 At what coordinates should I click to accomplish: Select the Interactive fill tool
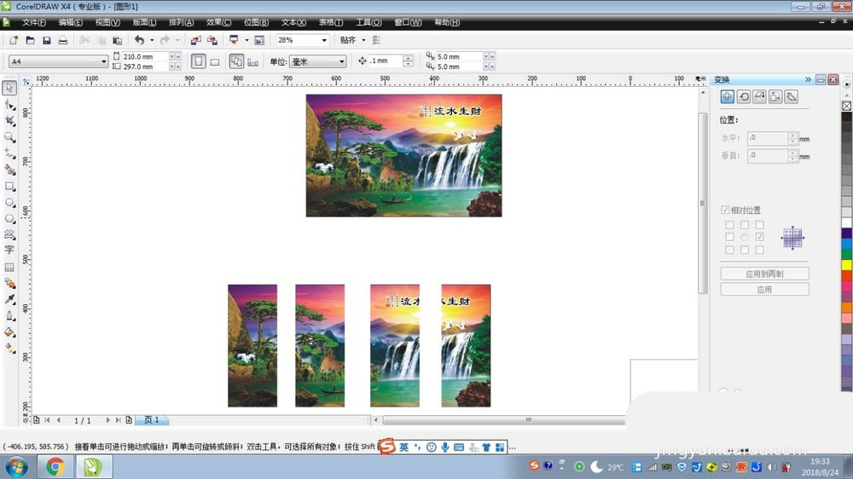9,349
